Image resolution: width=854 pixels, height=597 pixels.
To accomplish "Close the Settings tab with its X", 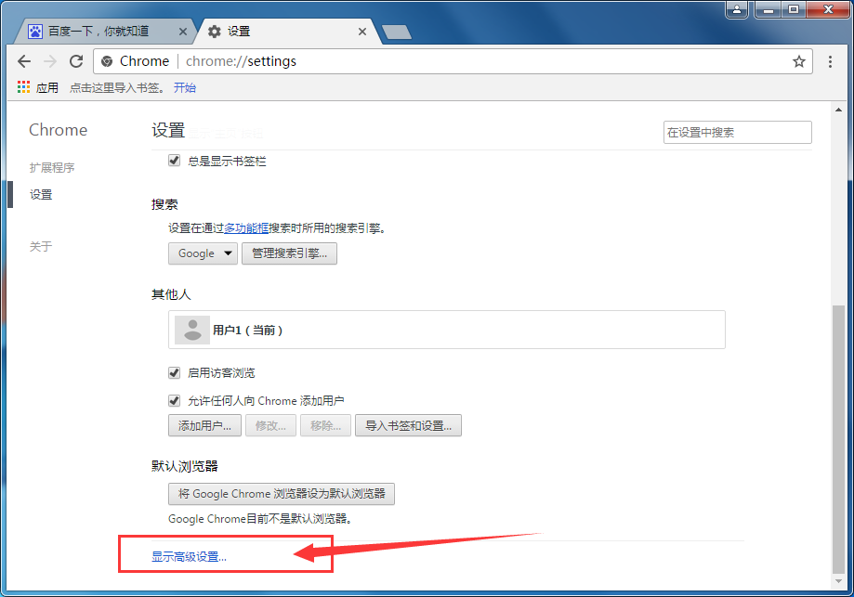I will tap(362, 32).
